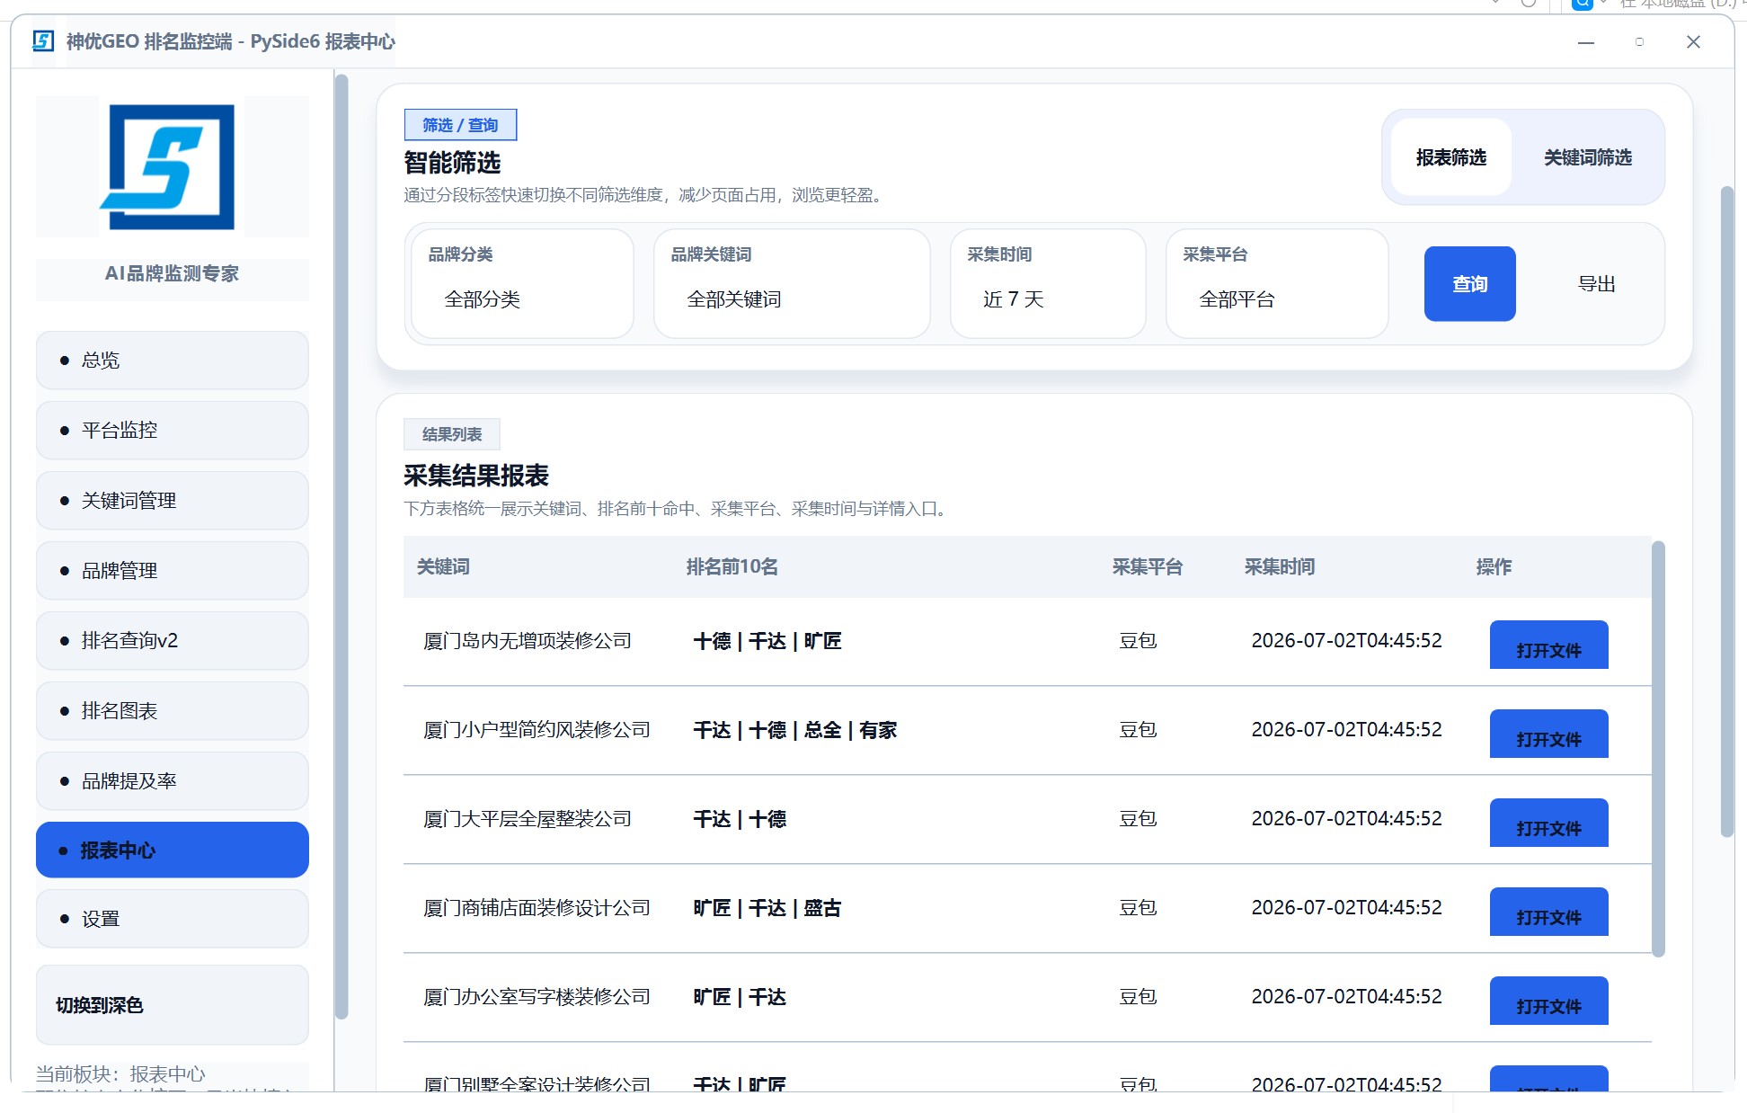
Task: Click timestamp in 厦门大平层全屋整装公司 row
Action: pos(1346,819)
